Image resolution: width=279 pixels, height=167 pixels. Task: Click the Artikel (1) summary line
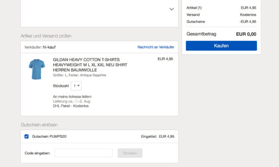point(221,8)
